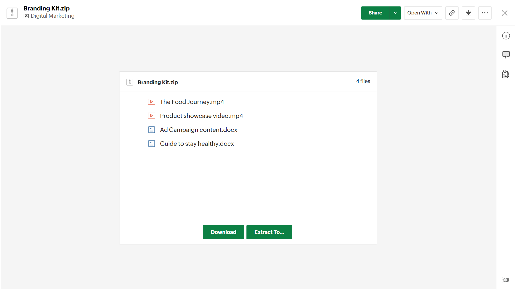Viewport: 516px width, 290px height.
Task: Click the video icon beside The Food Journey.mp4
Action: [x=151, y=102]
